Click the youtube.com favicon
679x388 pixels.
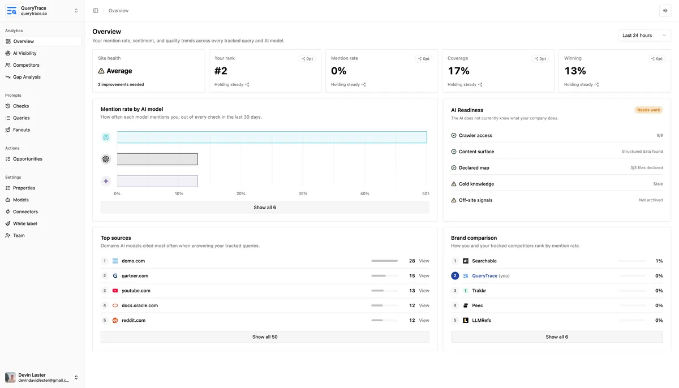tap(115, 291)
